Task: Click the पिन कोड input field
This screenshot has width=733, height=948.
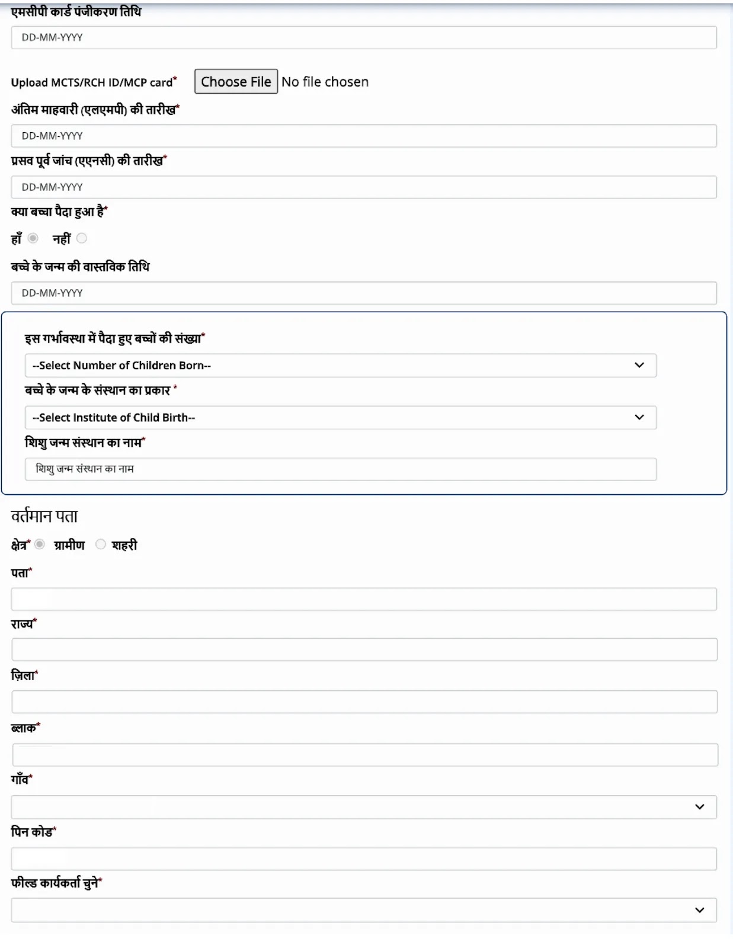Action: [x=364, y=859]
